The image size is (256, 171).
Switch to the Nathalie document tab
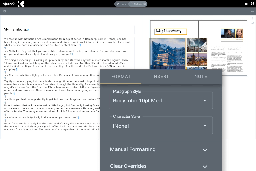(136, 4)
